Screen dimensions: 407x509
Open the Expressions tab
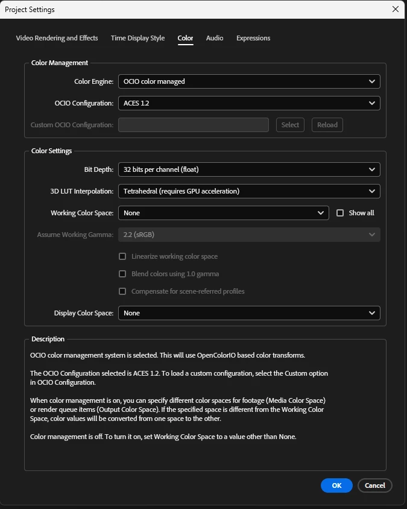(x=253, y=38)
